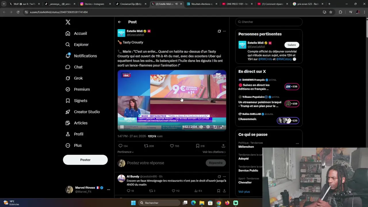Open more options on Al Bundy reply
The width and height of the screenshot is (368, 207).
(x=224, y=177)
